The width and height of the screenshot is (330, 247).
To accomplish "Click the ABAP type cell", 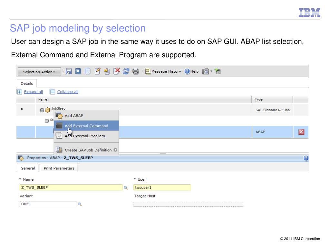I will pyautogui.click(x=272, y=132).
